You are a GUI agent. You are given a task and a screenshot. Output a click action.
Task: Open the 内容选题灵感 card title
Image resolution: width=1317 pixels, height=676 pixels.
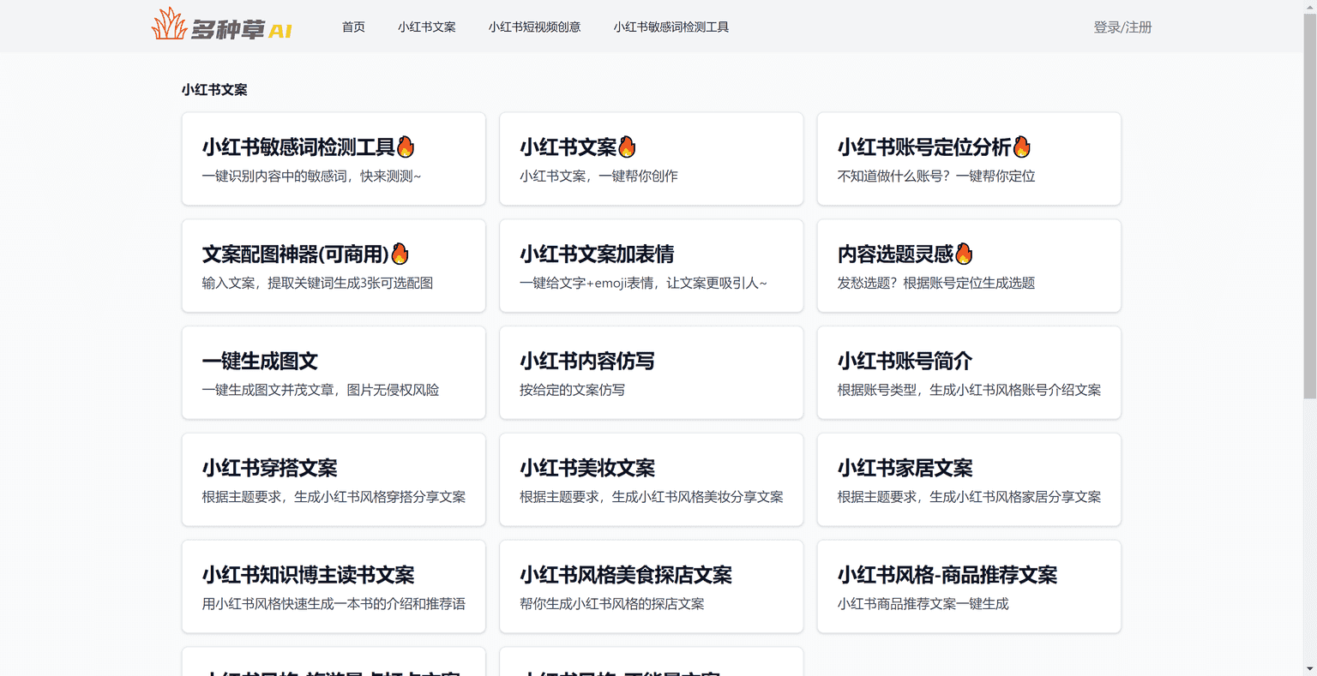point(895,254)
